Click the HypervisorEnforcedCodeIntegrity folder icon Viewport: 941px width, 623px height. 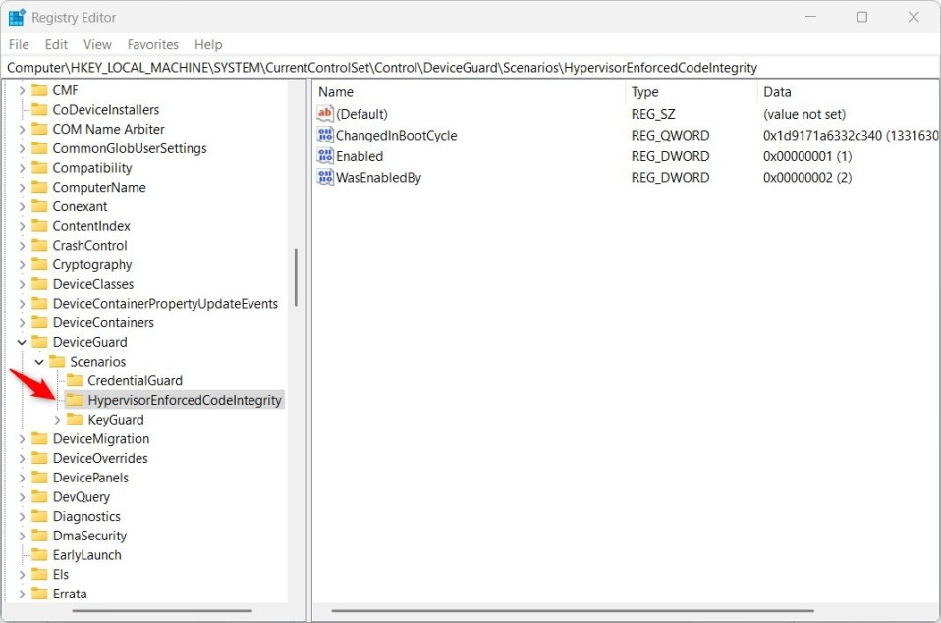tap(79, 400)
